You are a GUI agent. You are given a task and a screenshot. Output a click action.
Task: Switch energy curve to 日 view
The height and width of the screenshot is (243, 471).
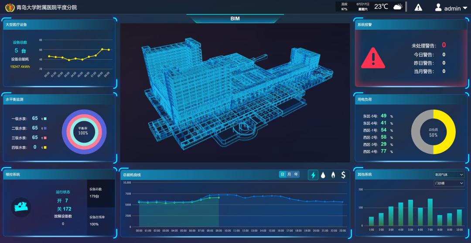coord(282,174)
